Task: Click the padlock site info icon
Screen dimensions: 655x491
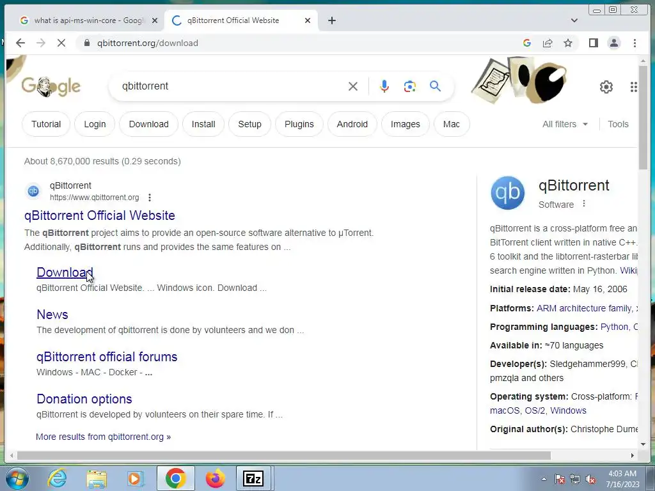Action: point(87,43)
